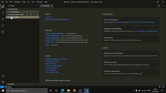Open recent python_coding (Workspace)
Viewport: 166px width, 93px height.
coord(55,33)
